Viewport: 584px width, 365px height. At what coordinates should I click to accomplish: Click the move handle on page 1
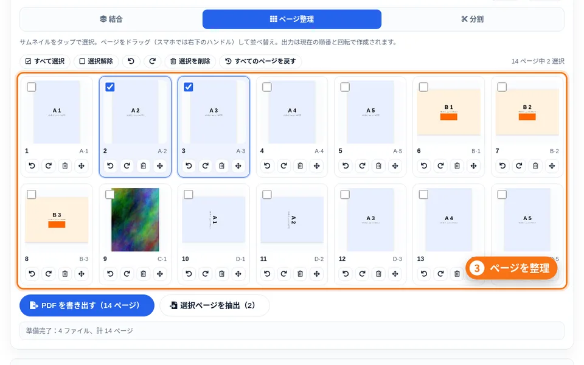click(81, 165)
